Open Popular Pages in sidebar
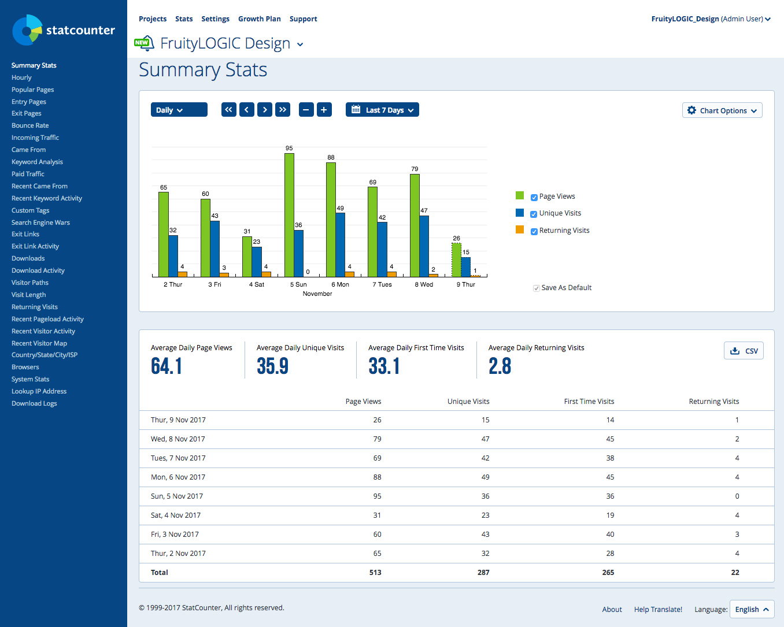 32,90
